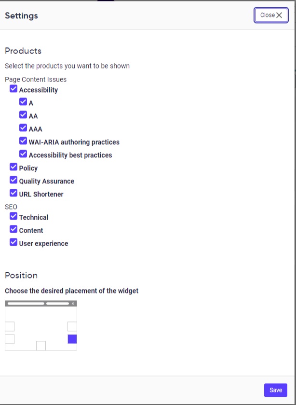Uncheck the AAA option
Screen dimensions: 296x405
pos(23,127)
